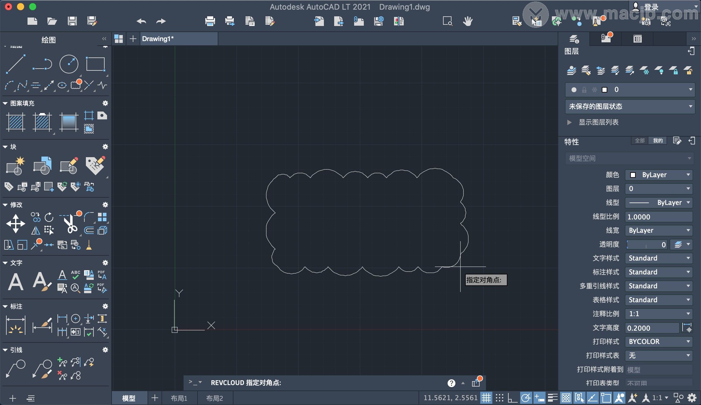Select the Mirror tool
701x405 pixels.
point(36,230)
